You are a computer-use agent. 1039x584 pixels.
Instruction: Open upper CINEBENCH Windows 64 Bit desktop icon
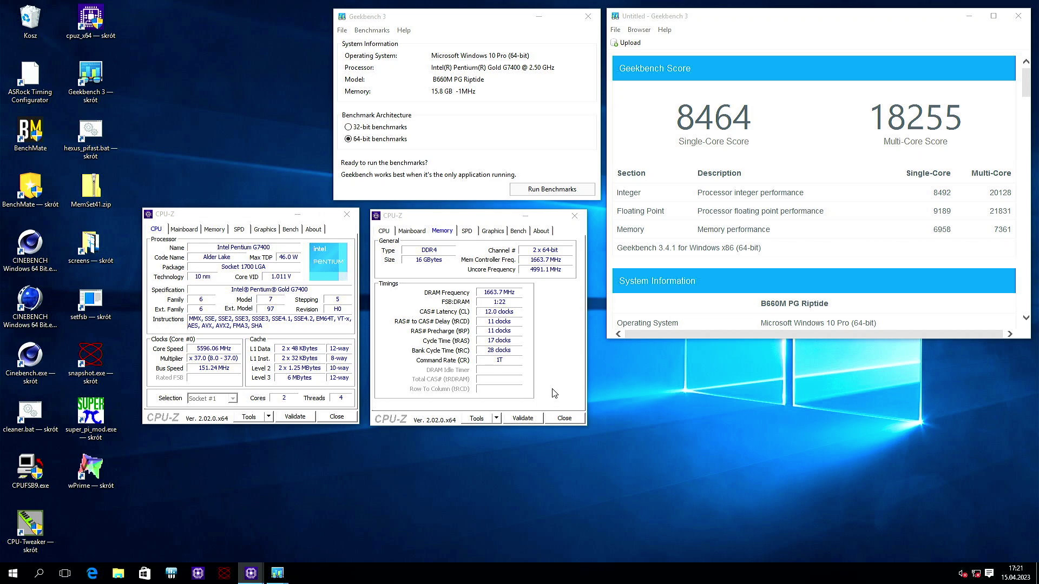coord(30,242)
